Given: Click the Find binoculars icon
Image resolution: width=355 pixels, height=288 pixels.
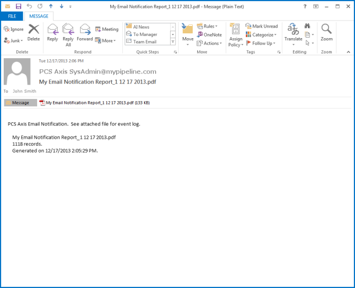Looking at the screenshot, I should [307, 26].
